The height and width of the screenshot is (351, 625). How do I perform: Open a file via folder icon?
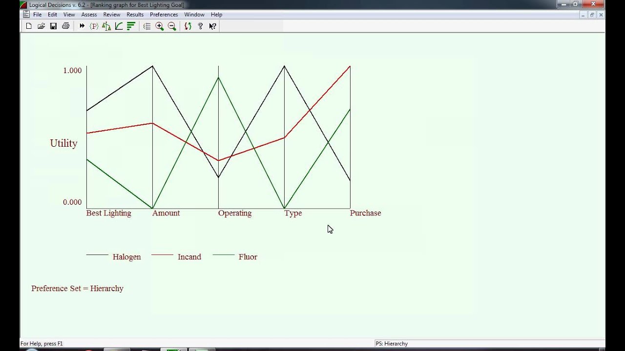tap(41, 26)
